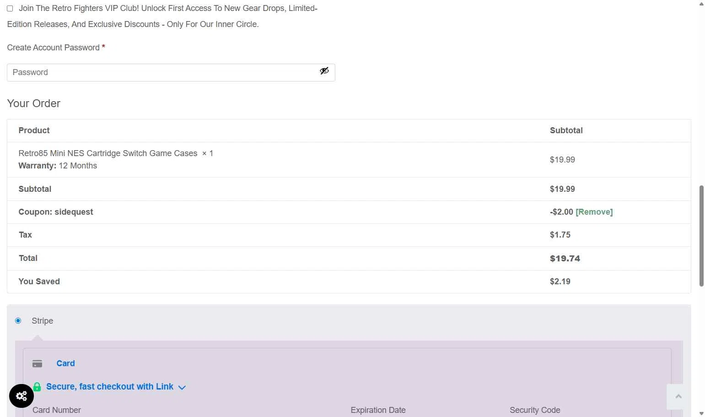
Task: Toggle password visibility eye icon
Action: click(x=324, y=71)
